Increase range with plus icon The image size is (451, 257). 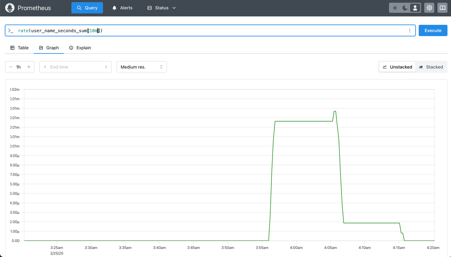coord(29,67)
